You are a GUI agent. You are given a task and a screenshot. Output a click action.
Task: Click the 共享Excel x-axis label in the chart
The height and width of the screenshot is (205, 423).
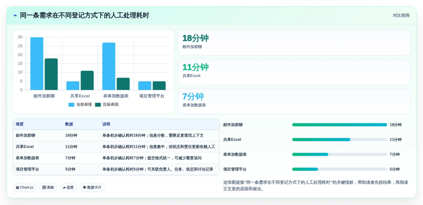[x=80, y=96]
